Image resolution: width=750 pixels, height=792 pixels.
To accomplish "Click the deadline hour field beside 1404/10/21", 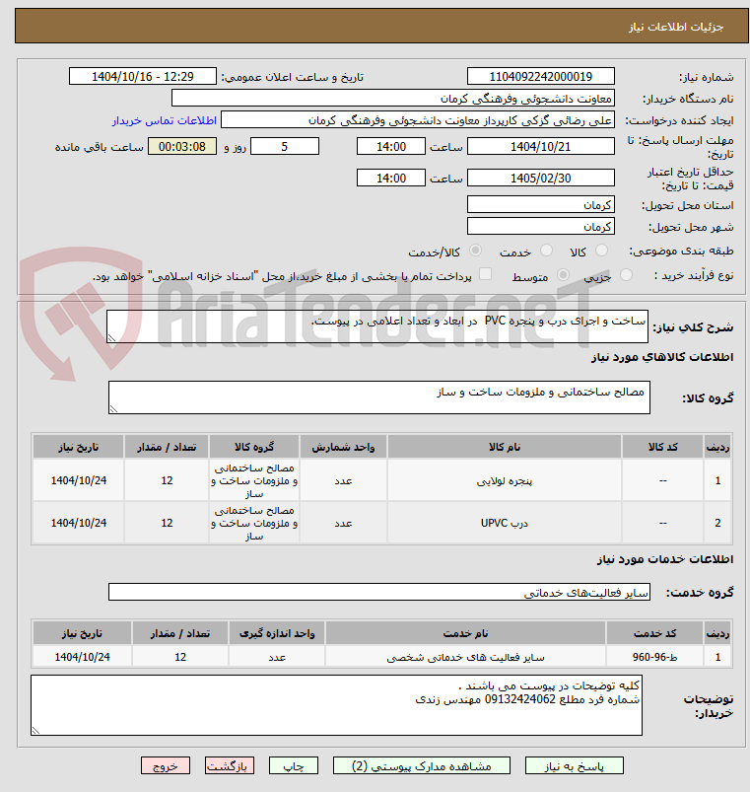I will 390,147.
